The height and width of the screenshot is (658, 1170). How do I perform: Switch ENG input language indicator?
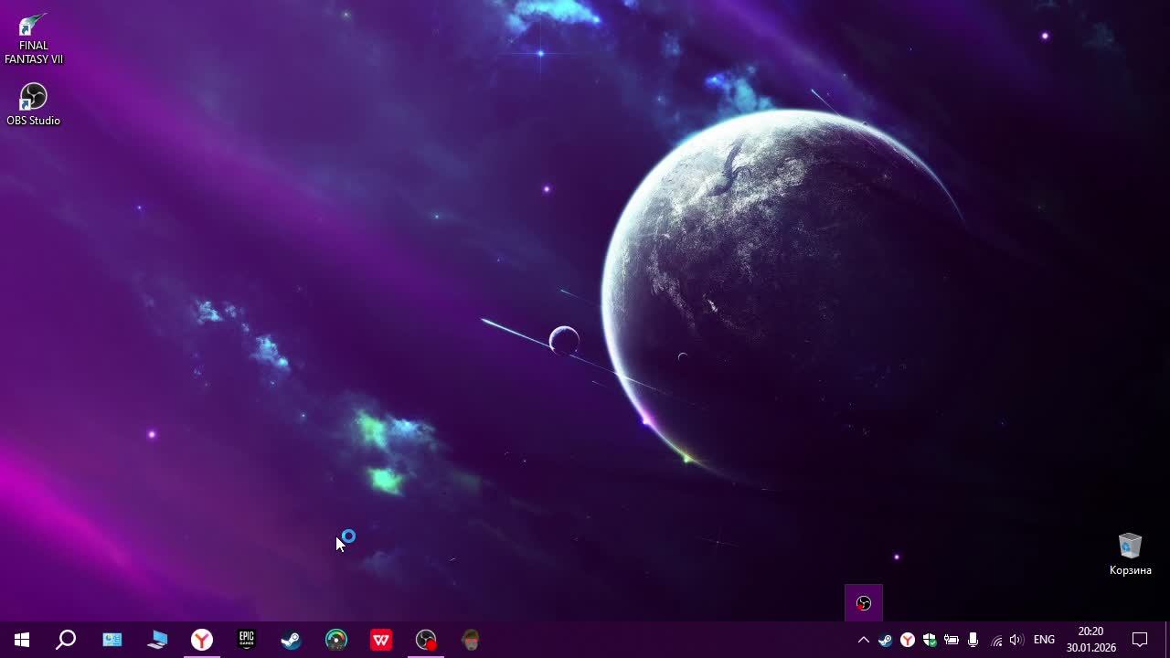click(1044, 640)
